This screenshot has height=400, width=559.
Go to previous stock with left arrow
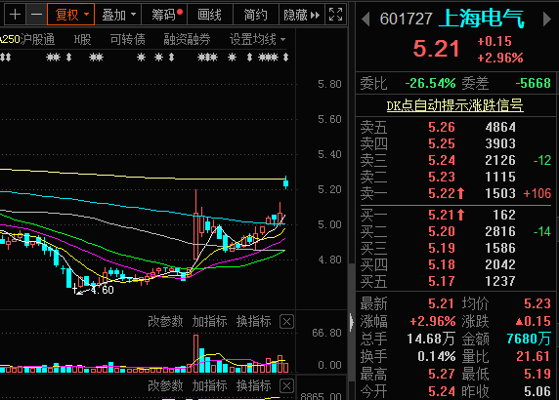coord(365,20)
